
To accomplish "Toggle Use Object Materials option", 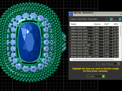I will 108,64.
